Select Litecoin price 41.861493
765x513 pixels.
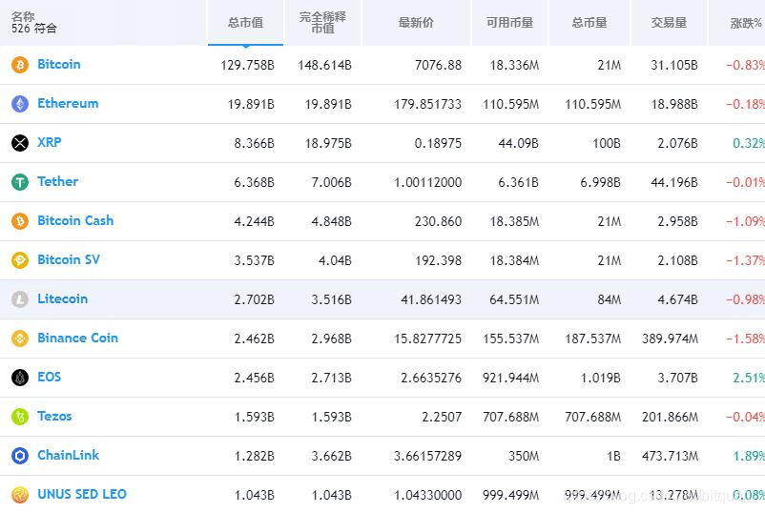coord(431,299)
